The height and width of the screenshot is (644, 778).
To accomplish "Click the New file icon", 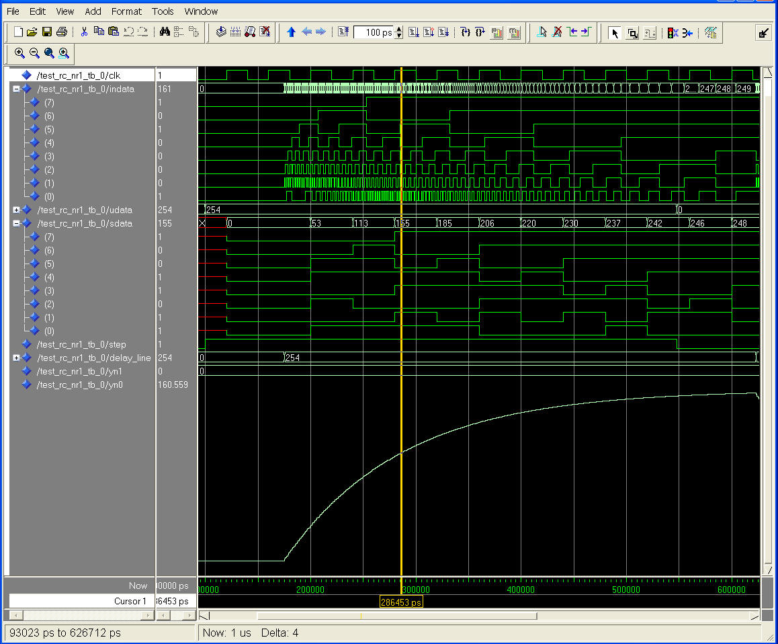I will pyautogui.click(x=18, y=32).
